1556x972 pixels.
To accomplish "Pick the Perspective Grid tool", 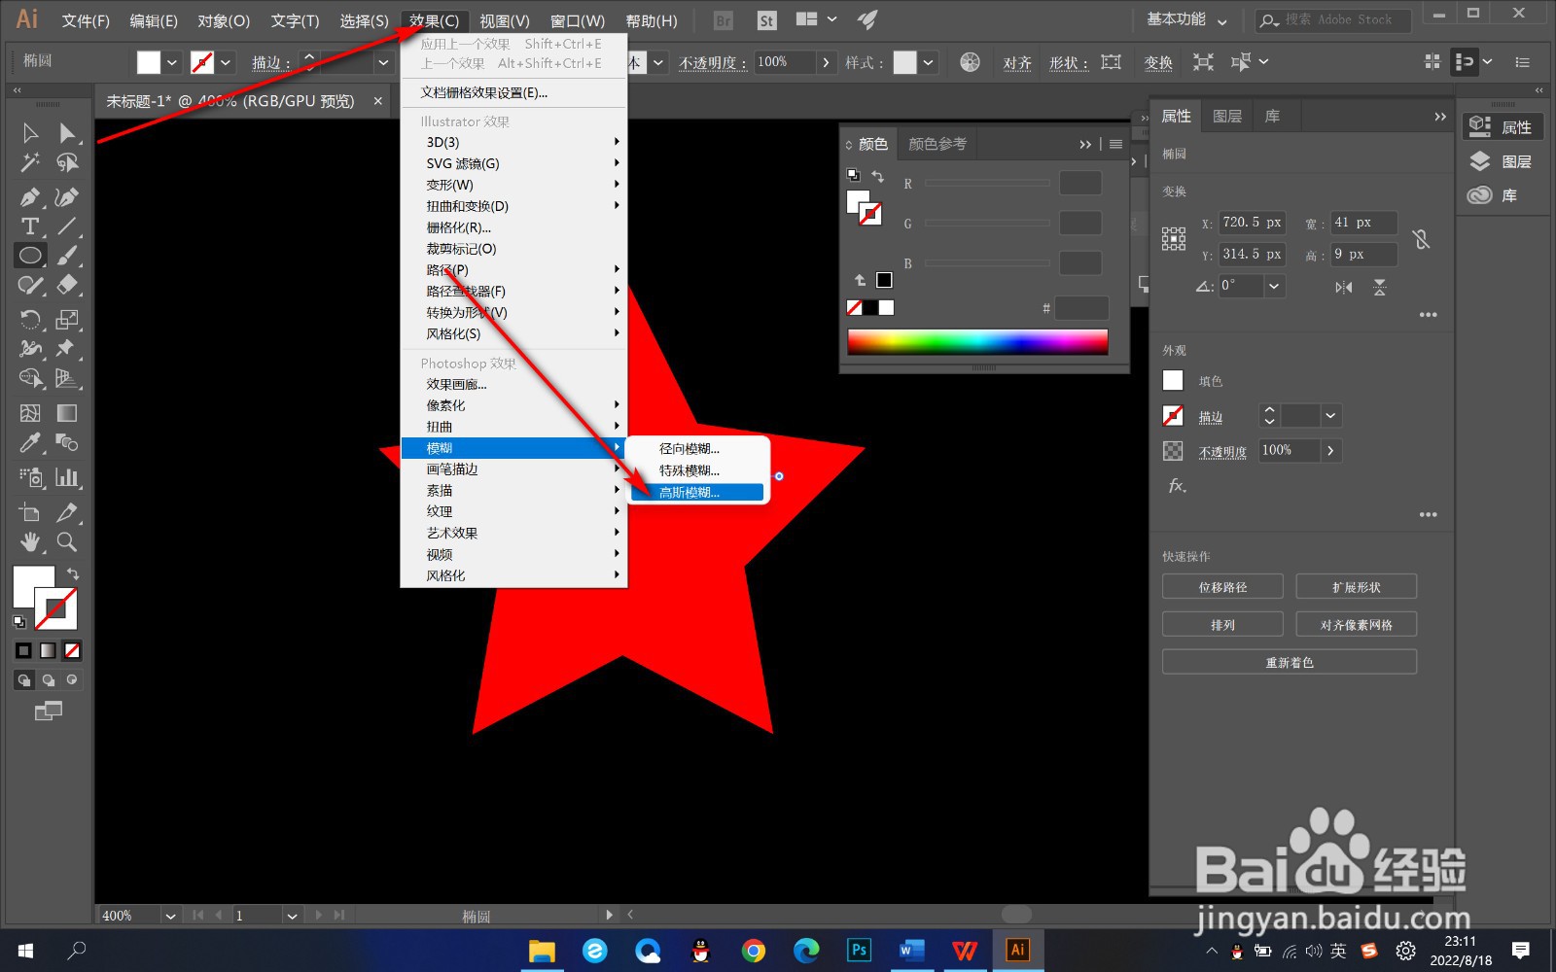I will pos(67,378).
